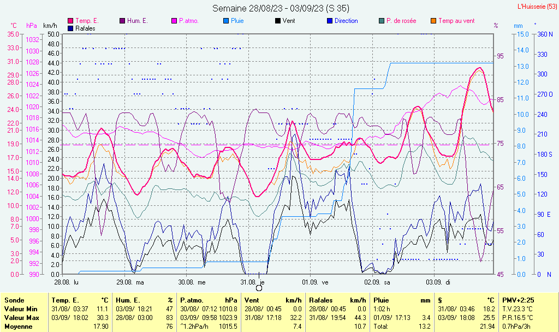Image resolution: width=559 pixels, height=332 pixels.
Task: Click the pressure minimum value "1010.8"
Action: click(x=228, y=309)
